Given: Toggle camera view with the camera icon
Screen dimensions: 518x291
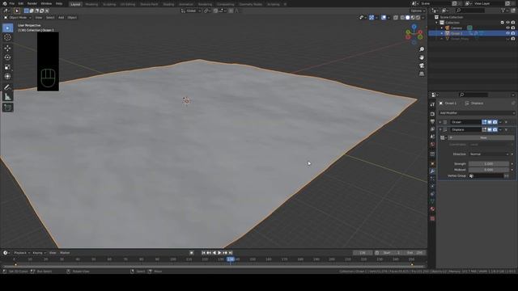Looking at the screenshot, I should coord(422,65).
